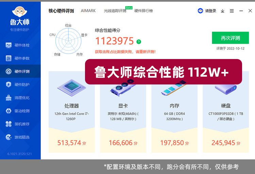
Task: Open 清理优化 broom icon
Action: (x=8, y=98)
